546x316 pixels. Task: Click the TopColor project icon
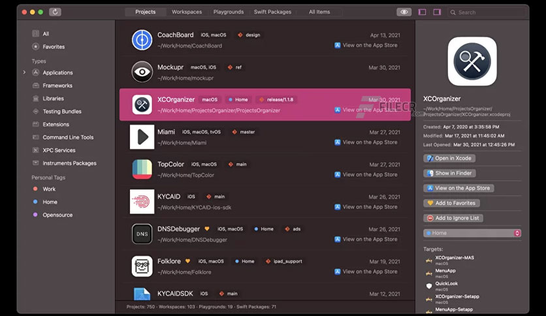click(x=142, y=169)
